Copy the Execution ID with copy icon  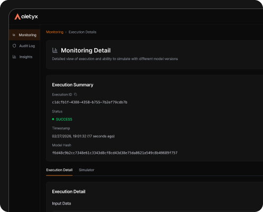75,94
